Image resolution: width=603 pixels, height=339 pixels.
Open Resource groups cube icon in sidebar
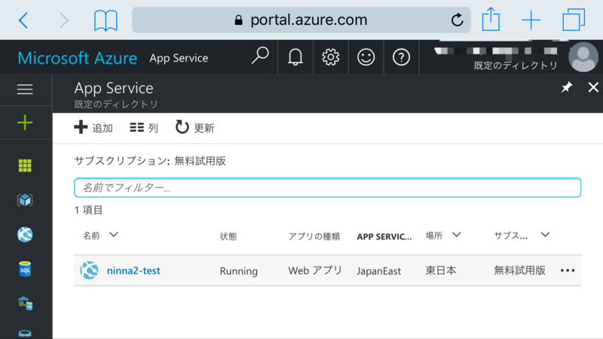click(25, 200)
